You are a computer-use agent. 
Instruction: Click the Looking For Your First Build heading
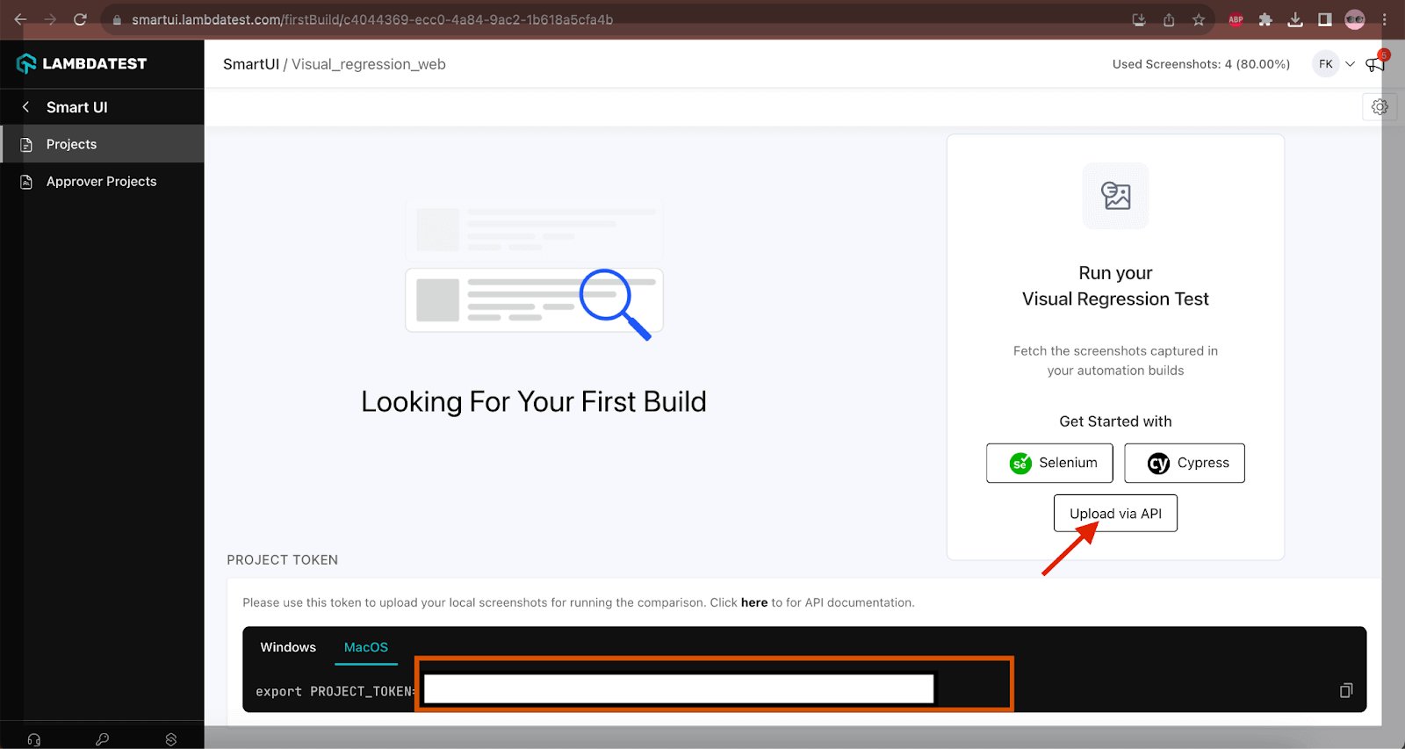pos(534,402)
